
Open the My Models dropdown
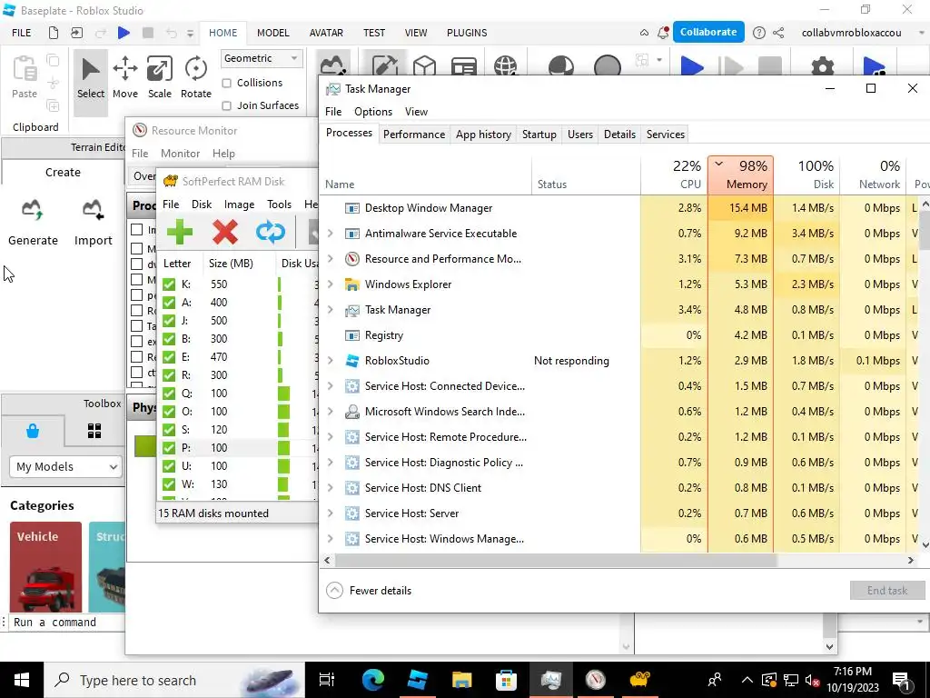coord(65,466)
